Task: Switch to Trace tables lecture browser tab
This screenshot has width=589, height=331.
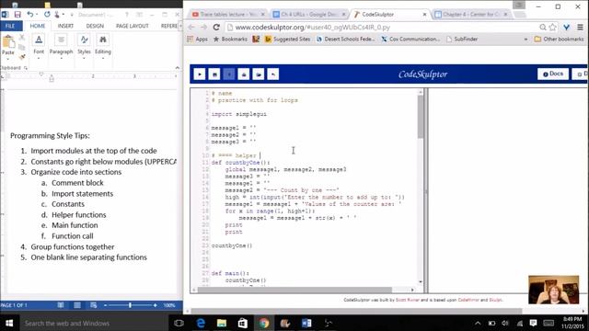Action: point(228,15)
